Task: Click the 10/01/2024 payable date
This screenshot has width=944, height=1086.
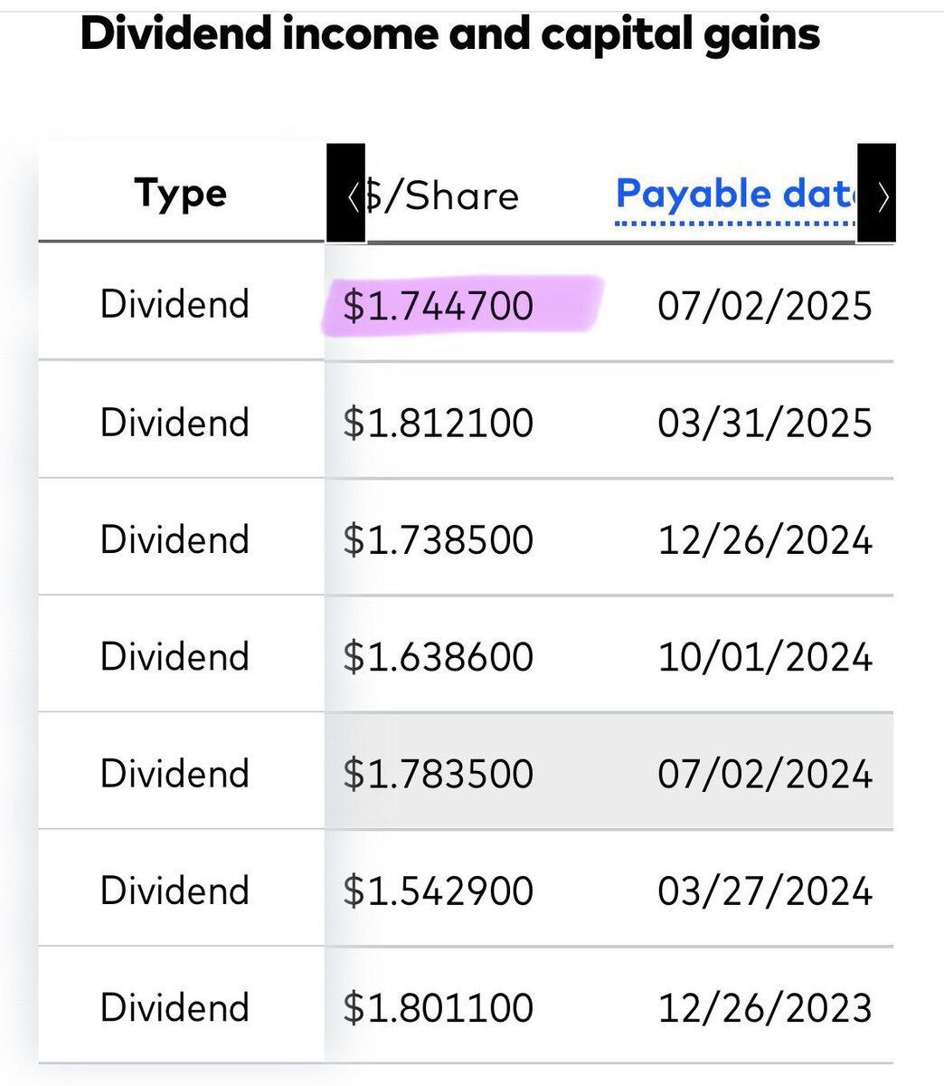Action: pyautogui.click(x=765, y=656)
